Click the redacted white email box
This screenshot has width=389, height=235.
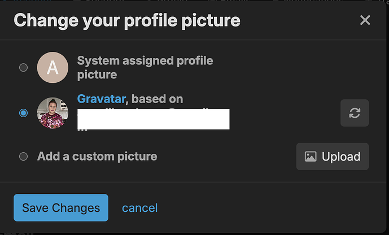[152, 119]
